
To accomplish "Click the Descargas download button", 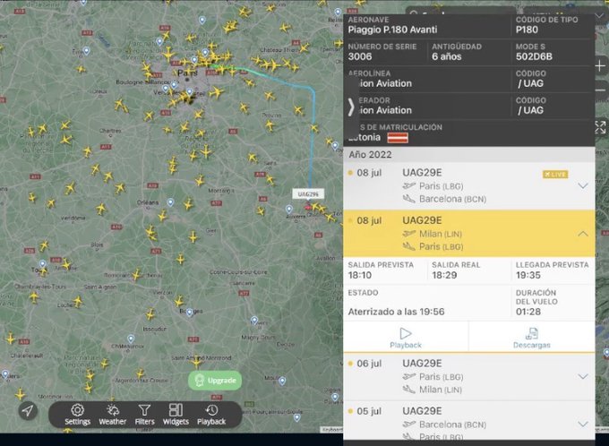I will (x=532, y=338).
